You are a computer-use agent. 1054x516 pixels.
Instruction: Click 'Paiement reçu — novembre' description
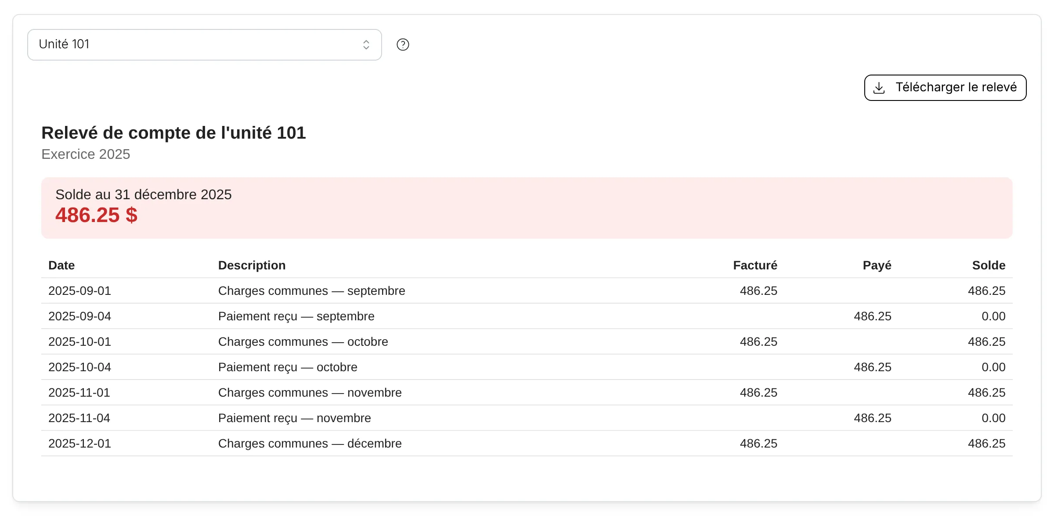[x=294, y=418]
